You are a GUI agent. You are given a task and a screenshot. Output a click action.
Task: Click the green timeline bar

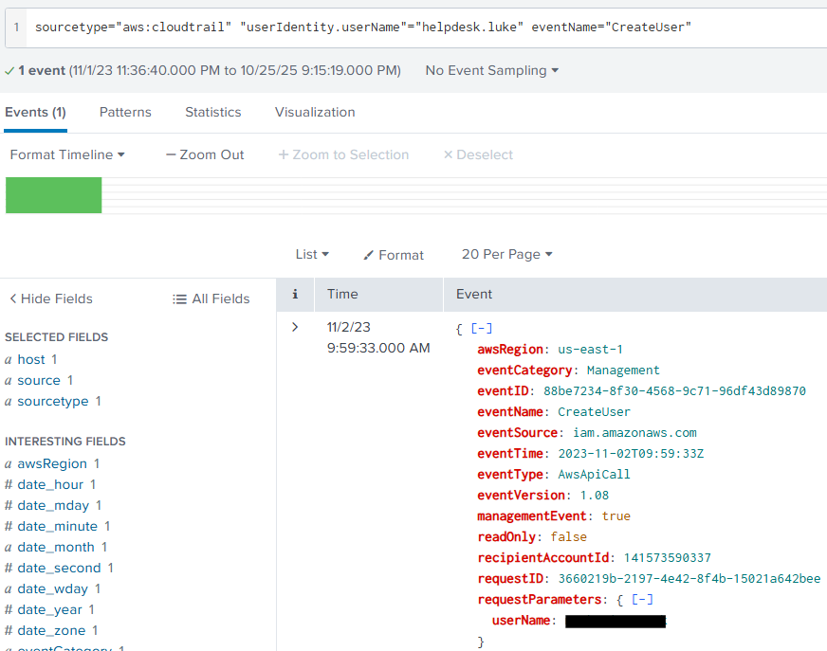click(x=54, y=195)
